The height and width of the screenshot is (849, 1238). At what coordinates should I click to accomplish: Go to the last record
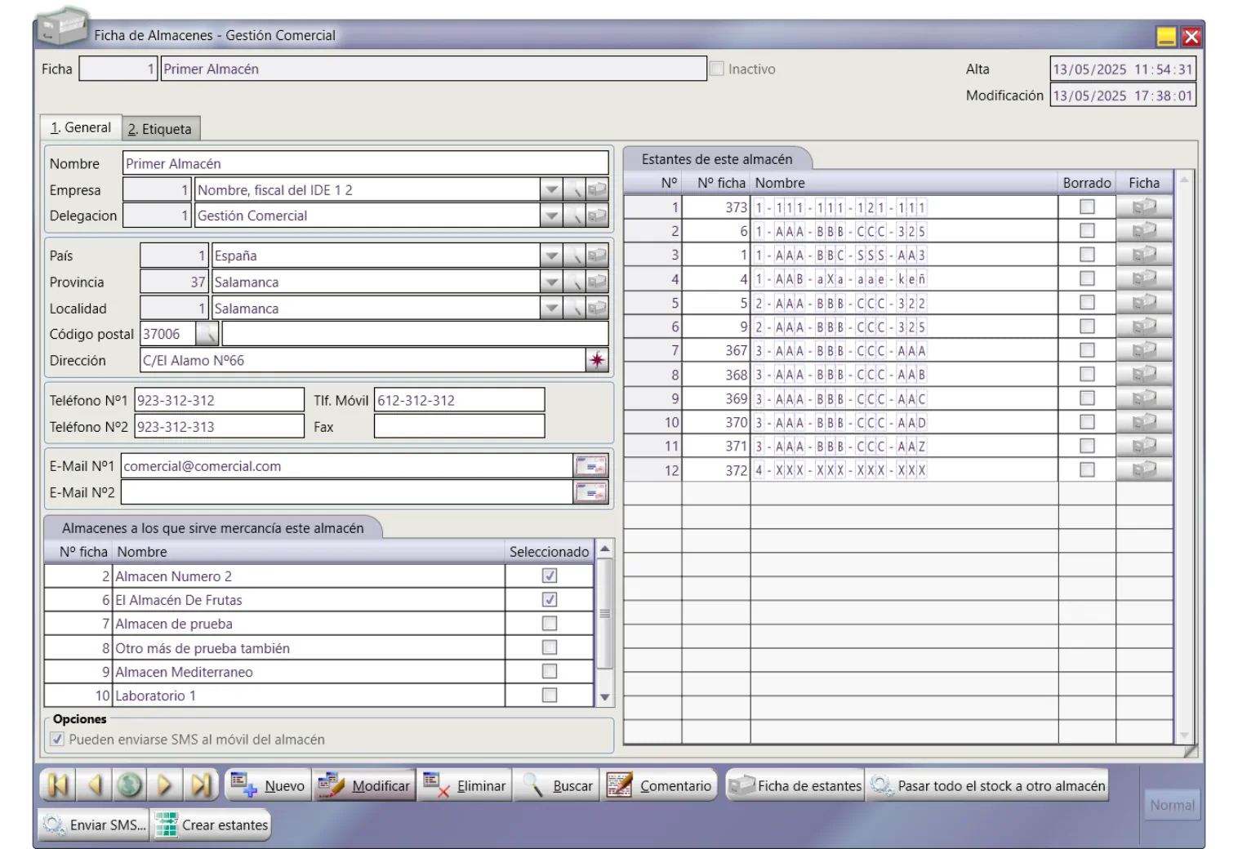coord(200,785)
